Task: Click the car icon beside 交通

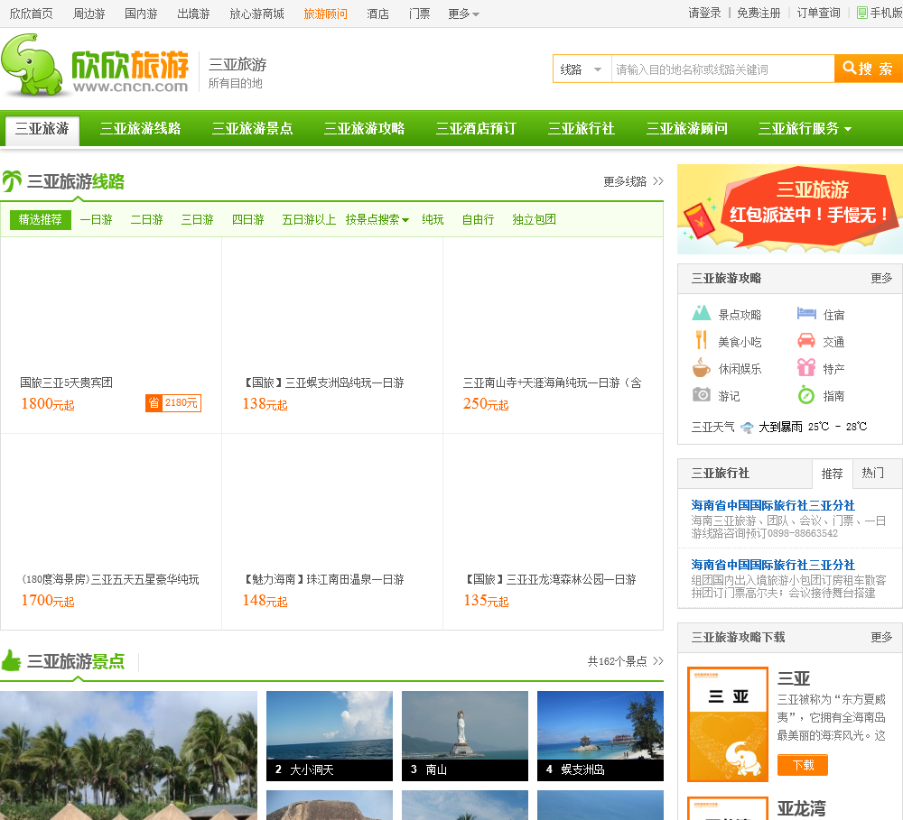Action: pos(806,341)
